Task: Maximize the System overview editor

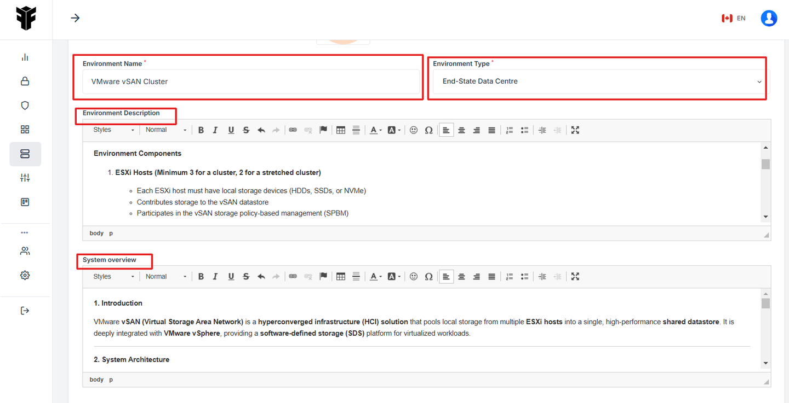Action: (575, 277)
